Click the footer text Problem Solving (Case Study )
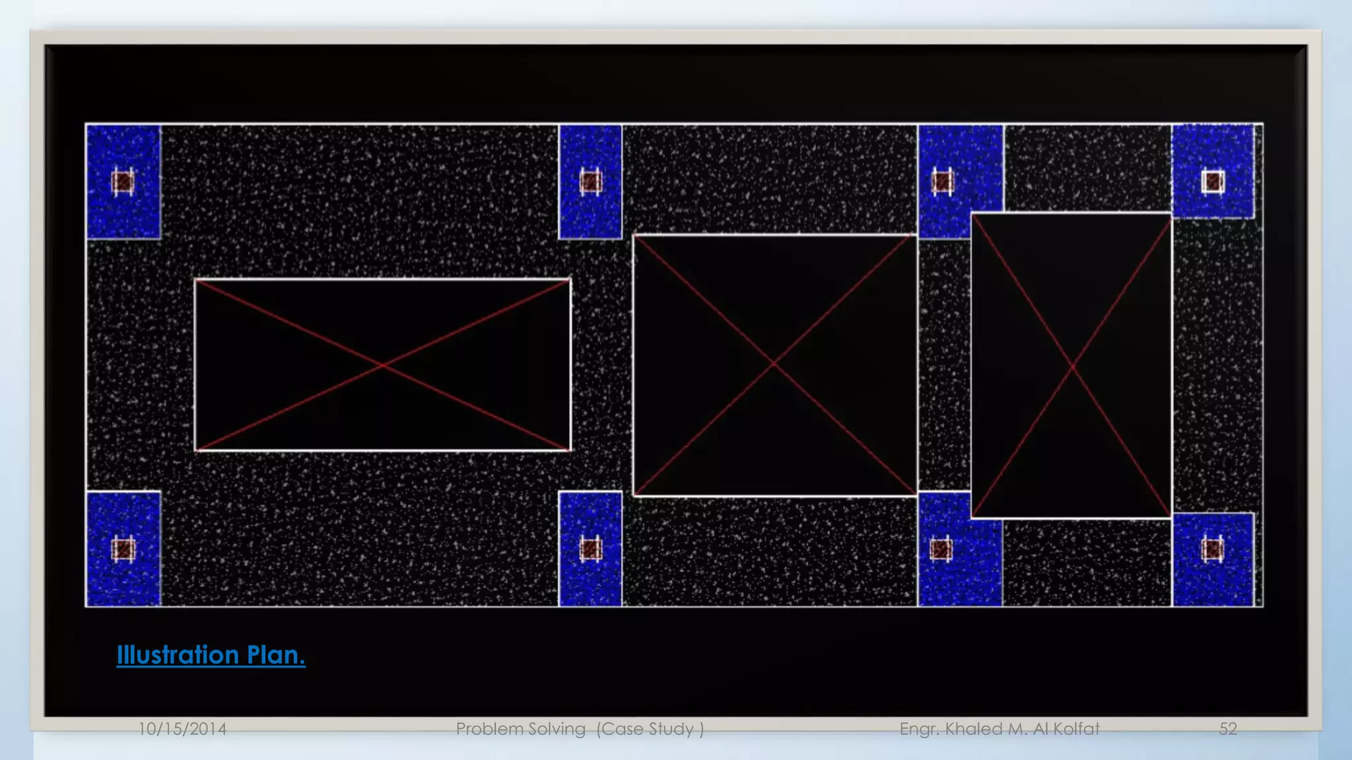Viewport: 1352px width, 760px height. coord(580,729)
